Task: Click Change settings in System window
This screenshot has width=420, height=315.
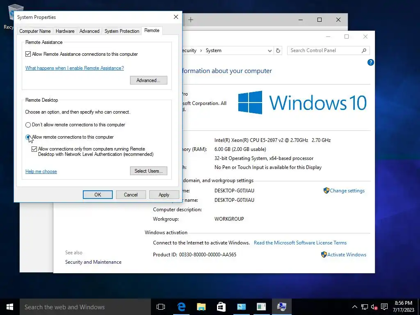Action: [347, 191]
